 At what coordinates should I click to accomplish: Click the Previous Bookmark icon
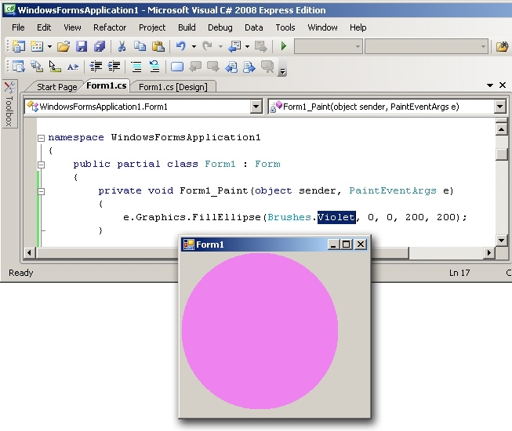tap(195, 67)
